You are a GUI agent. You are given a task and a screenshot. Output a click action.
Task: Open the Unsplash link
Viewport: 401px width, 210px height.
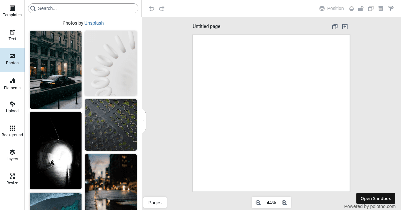(94, 23)
